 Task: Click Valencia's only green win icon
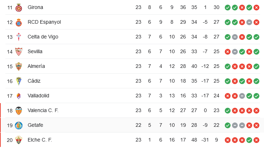pyautogui.click(x=228, y=111)
